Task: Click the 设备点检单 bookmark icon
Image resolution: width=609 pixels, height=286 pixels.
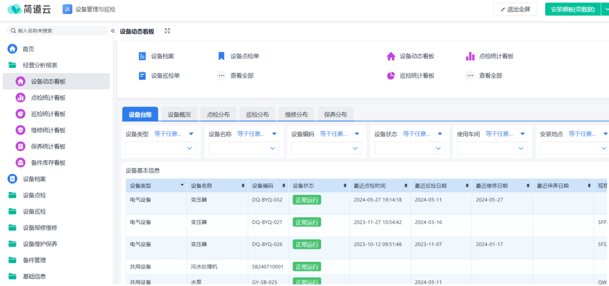Action: click(221, 56)
